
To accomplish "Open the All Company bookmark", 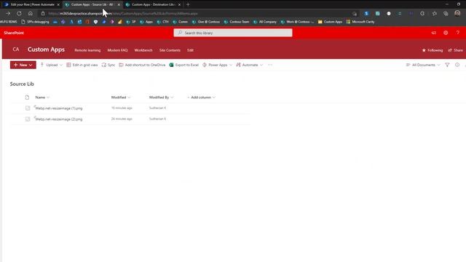I will [x=265, y=22].
